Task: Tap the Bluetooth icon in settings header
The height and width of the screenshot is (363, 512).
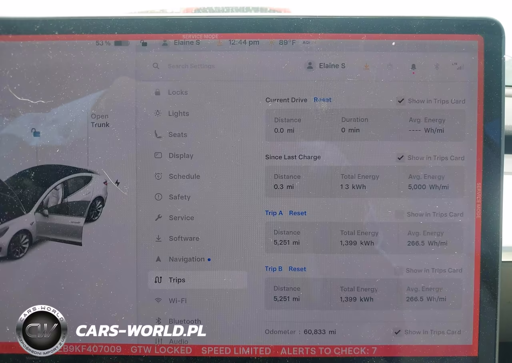Action: pyautogui.click(x=437, y=66)
